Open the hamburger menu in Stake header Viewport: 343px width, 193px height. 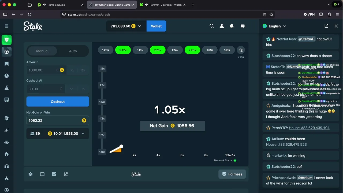(6, 26)
